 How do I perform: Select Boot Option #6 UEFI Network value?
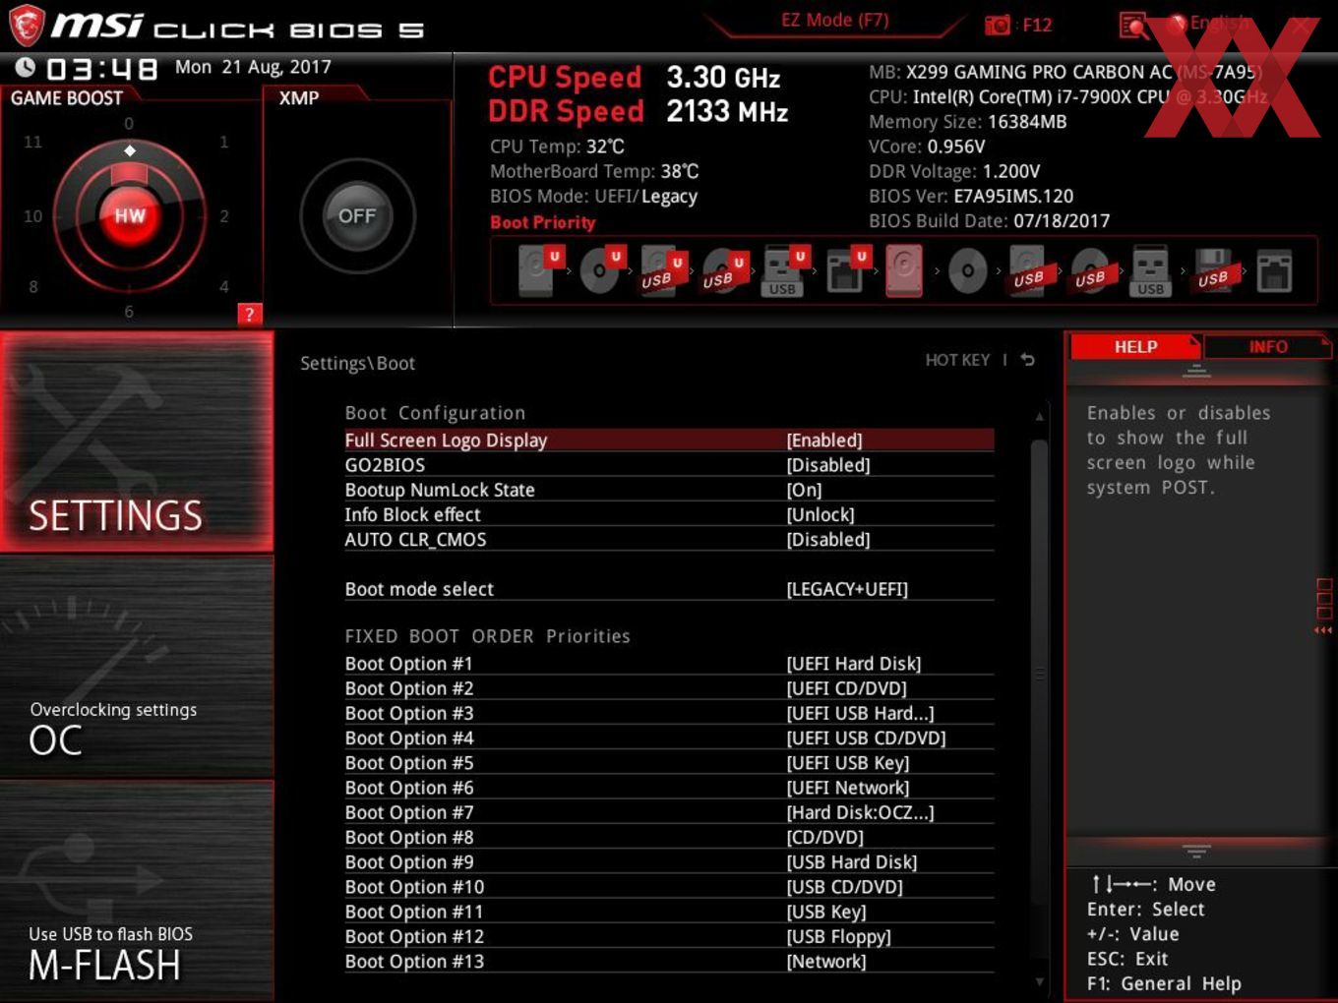(x=848, y=787)
